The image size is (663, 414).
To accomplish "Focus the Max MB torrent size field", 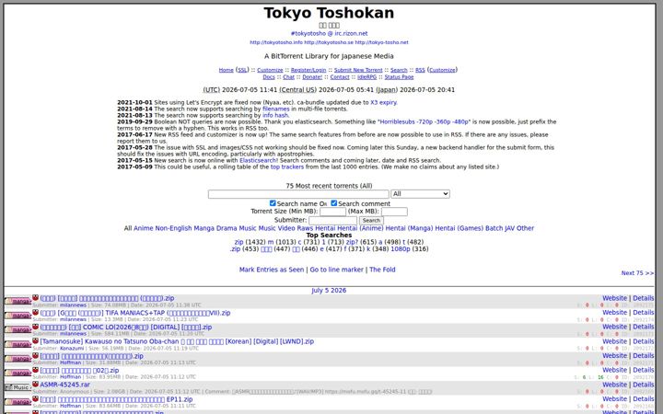I will 394,212.
